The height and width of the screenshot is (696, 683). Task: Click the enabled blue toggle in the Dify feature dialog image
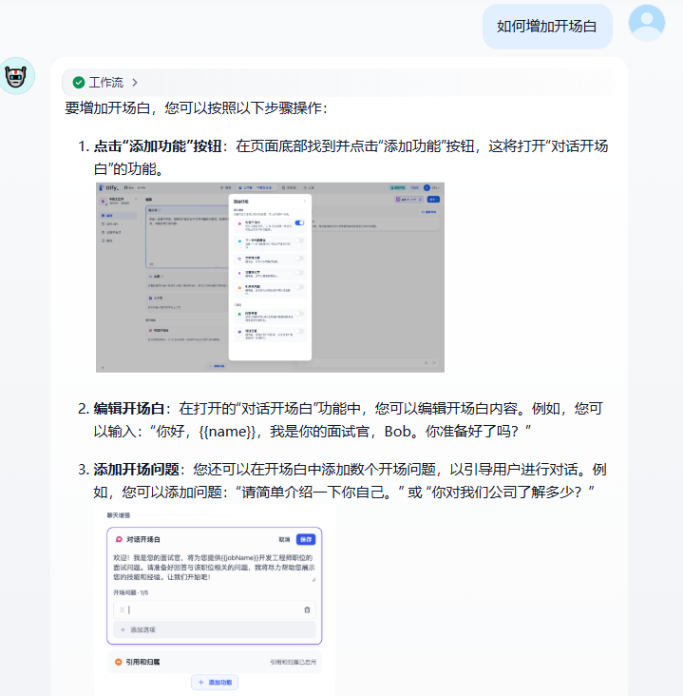(300, 222)
